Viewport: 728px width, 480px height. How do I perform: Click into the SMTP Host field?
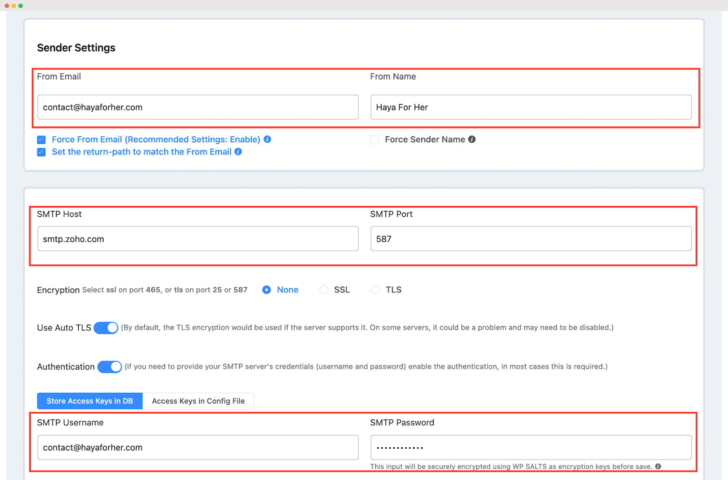[x=198, y=239]
